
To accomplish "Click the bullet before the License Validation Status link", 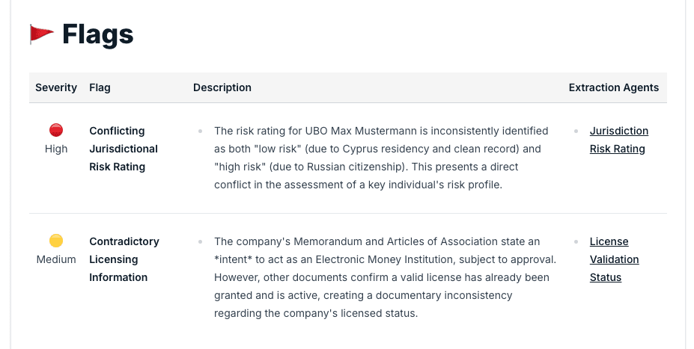I will click(x=576, y=241).
